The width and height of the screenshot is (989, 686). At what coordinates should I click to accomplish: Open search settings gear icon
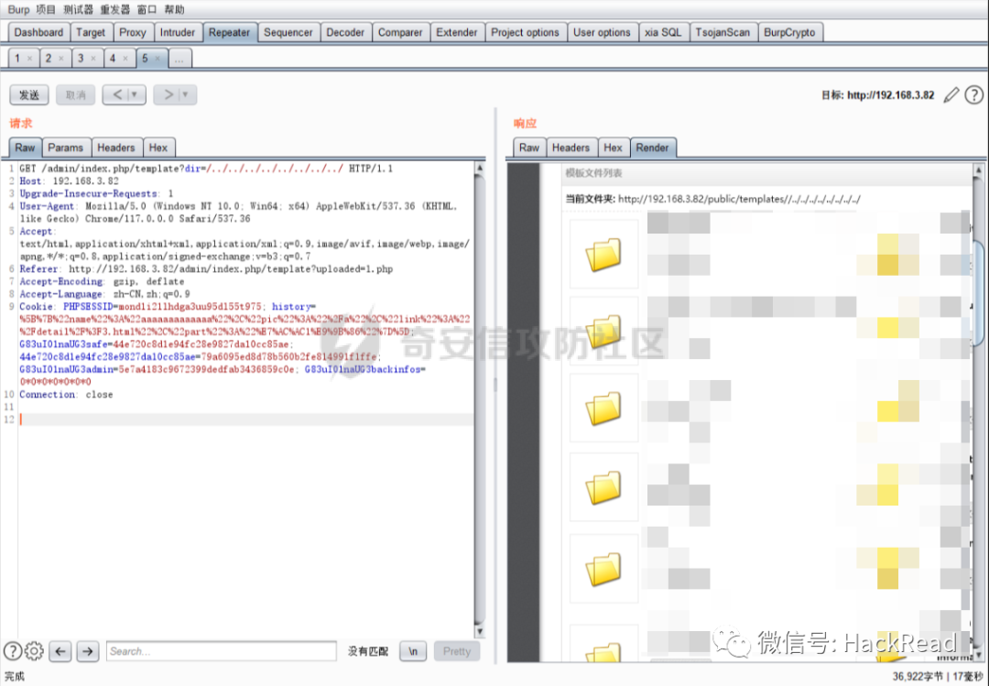[34, 650]
